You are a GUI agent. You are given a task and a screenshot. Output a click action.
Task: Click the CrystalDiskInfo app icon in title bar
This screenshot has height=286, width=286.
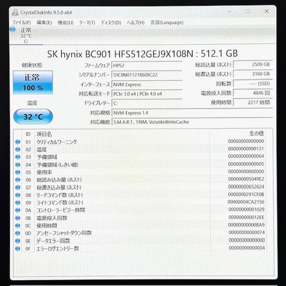[x=15, y=13]
